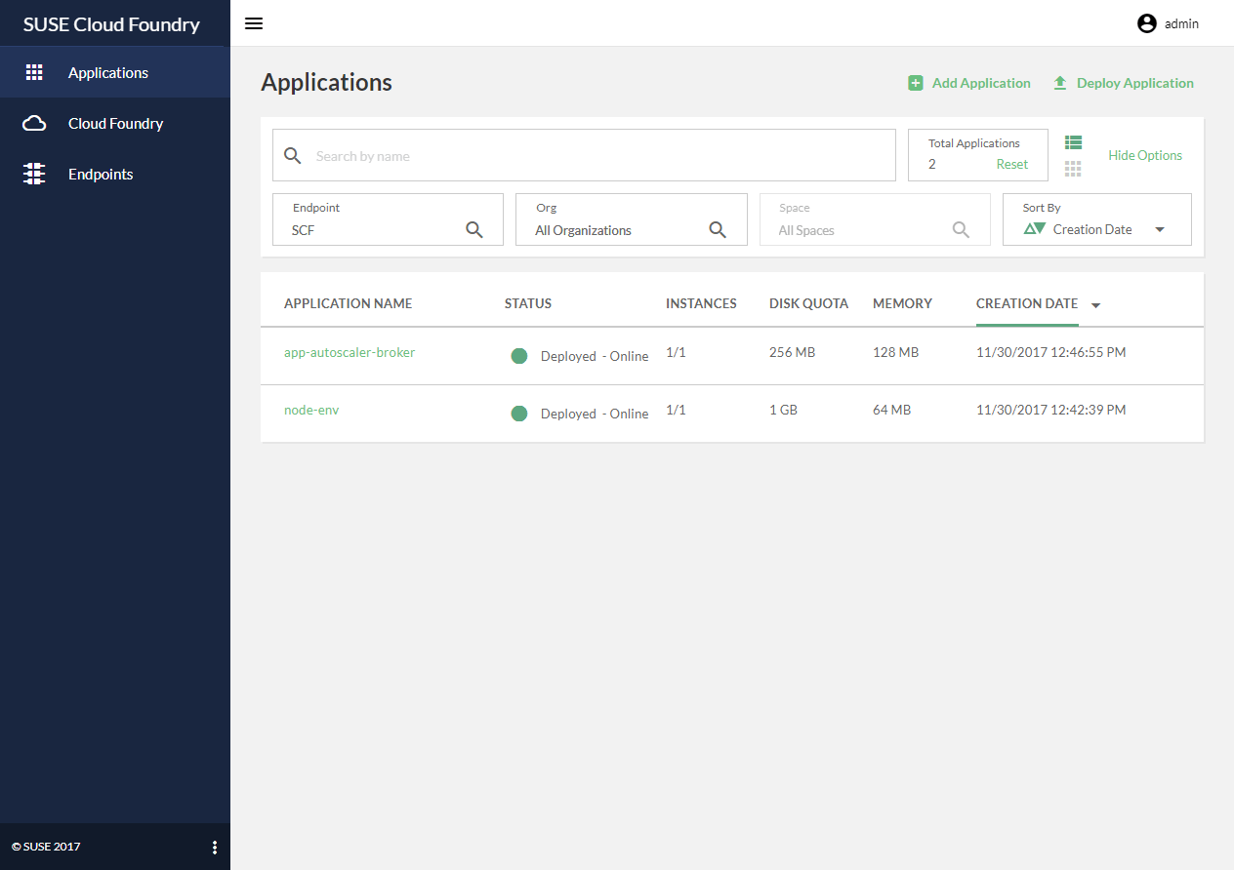Click the Creation Date column sort arrow
The height and width of the screenshot is (870, 1234).
click(1095, 305)
